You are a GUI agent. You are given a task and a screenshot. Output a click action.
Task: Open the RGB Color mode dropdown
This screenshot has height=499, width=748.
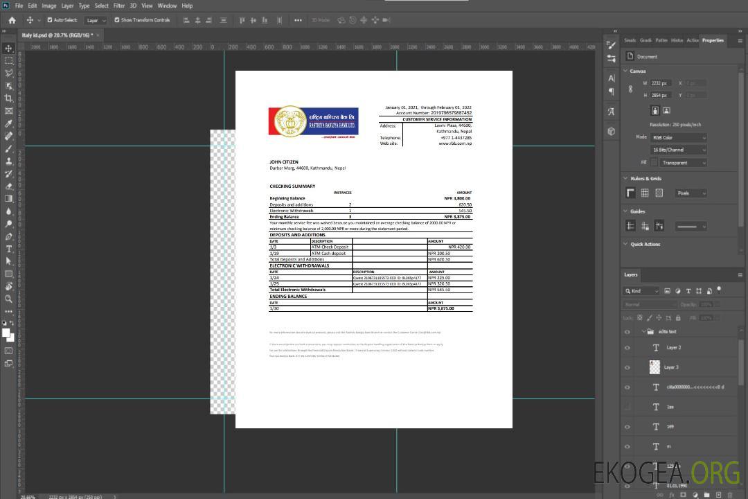[x=678, y=137]
